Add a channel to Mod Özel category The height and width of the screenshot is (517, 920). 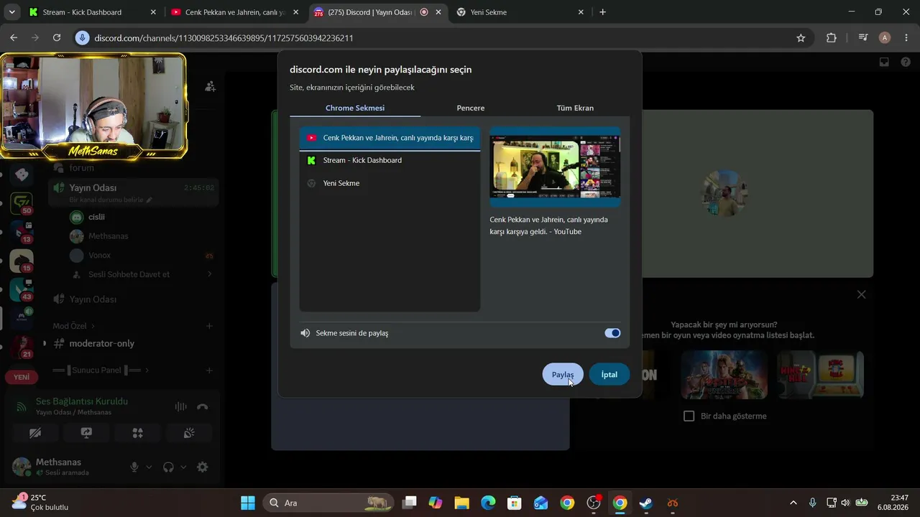pyautogui.click(x=209, y=326)
